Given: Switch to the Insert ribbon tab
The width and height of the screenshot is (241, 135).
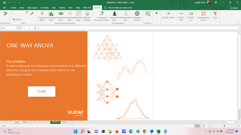Looking at the screenshot, I should (x=22, y=7).
